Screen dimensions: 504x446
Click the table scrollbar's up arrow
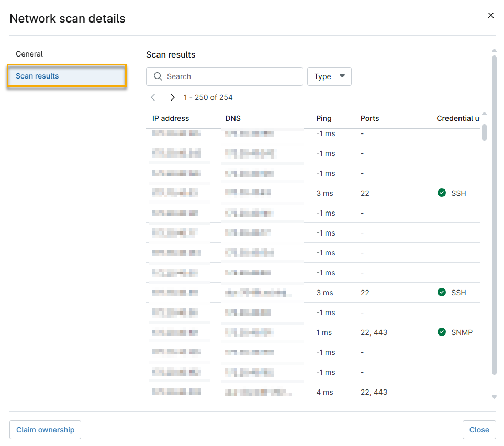[x=484, y=114]
